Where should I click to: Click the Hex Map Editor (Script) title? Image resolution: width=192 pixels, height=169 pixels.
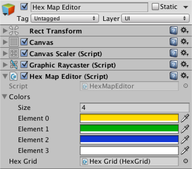[69, 77]
